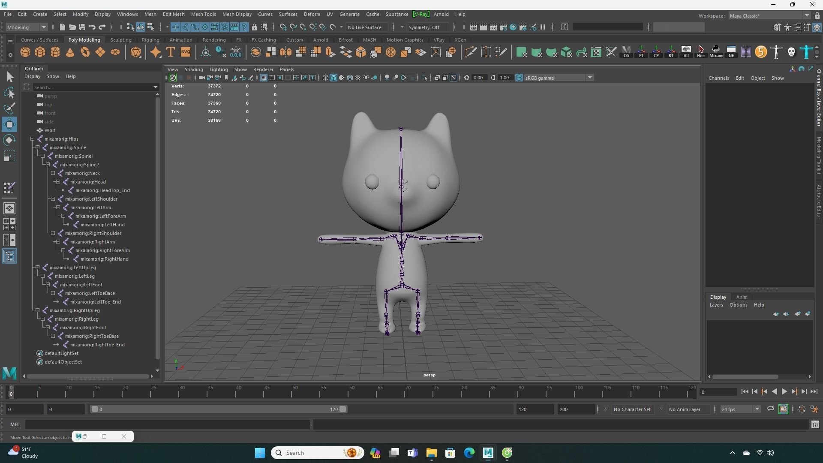Switch to the Anim layer tab
823x463 pixels.
pos(742,297)
